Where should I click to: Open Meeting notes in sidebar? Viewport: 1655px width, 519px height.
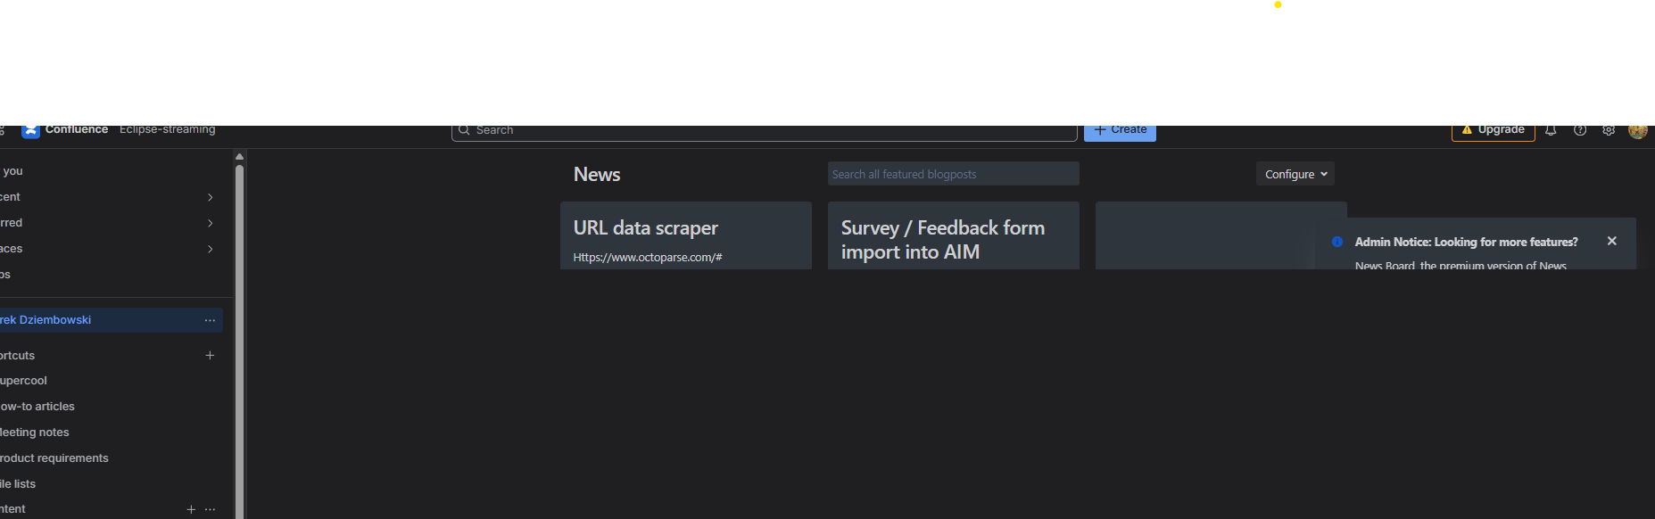(x=35, y=432)
